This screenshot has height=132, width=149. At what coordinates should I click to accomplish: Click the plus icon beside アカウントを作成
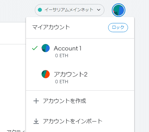tap(36, 101)
